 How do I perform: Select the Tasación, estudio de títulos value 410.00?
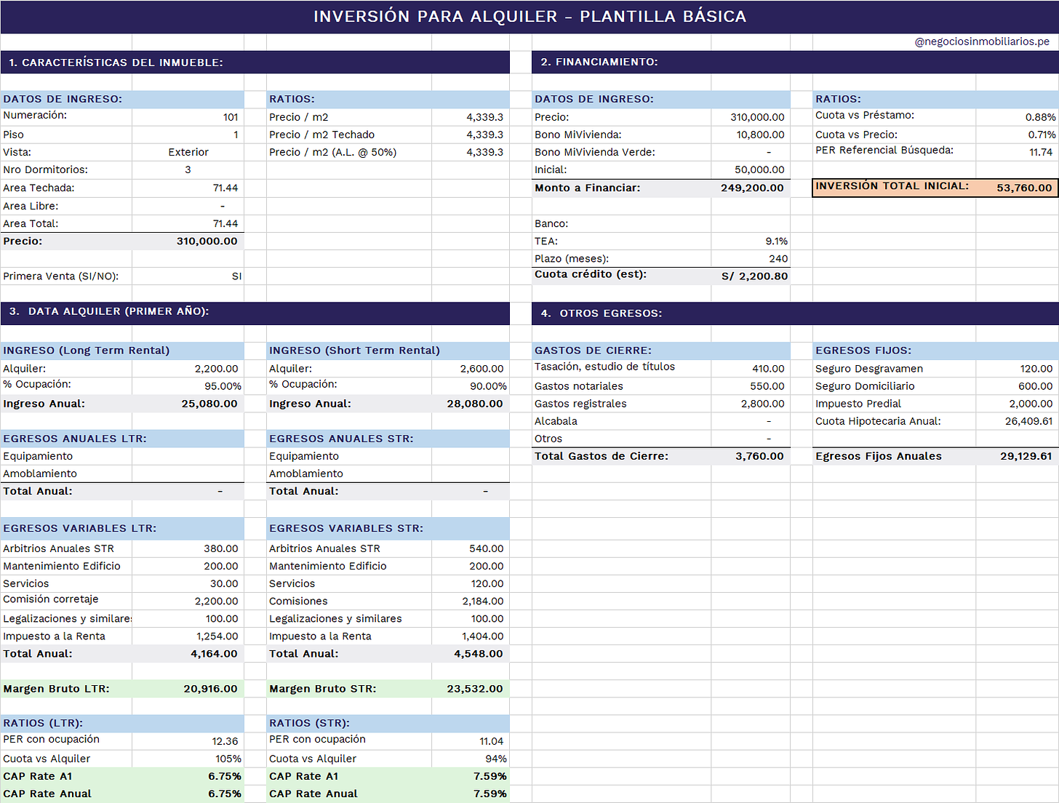click(751, 369)
